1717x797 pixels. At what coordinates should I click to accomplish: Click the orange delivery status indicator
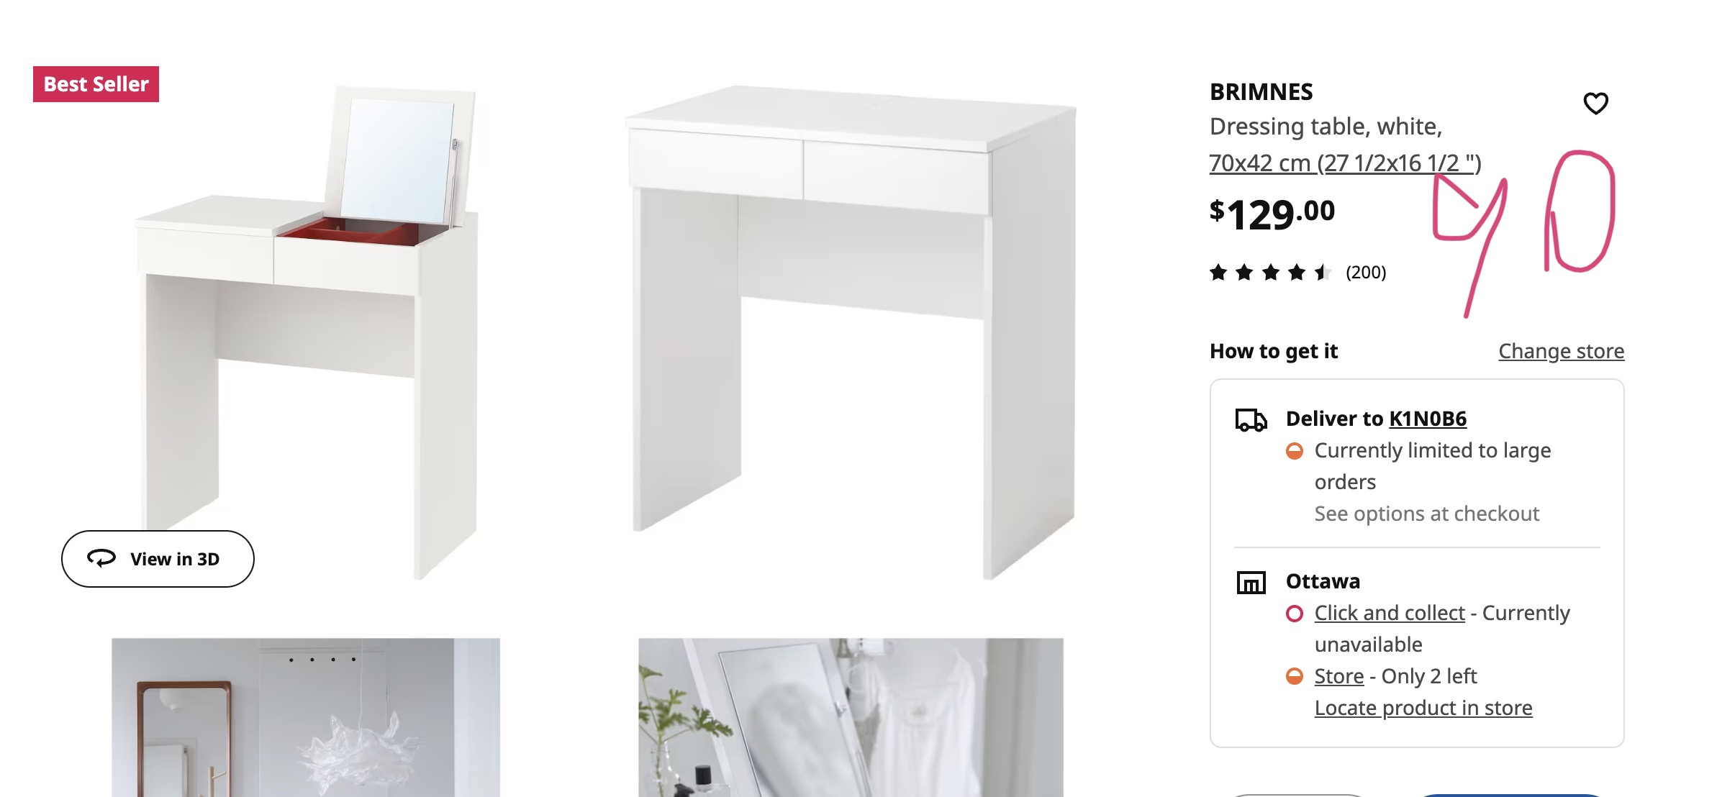tap(1294, 451)
